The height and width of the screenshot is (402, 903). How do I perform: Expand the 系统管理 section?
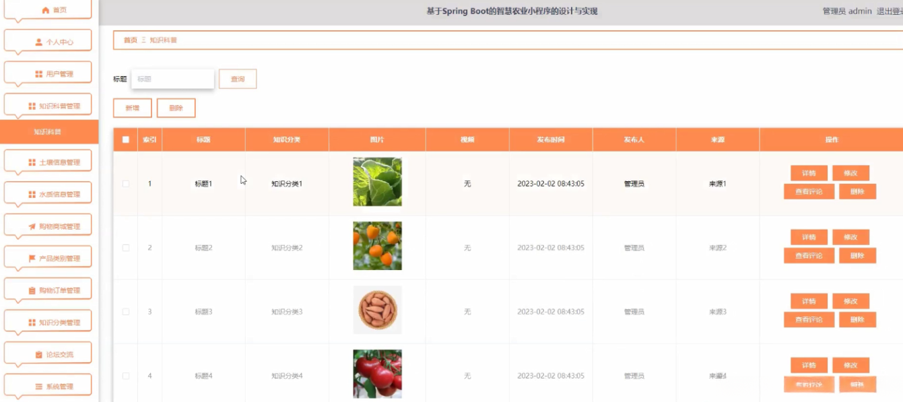pos(47,384)
